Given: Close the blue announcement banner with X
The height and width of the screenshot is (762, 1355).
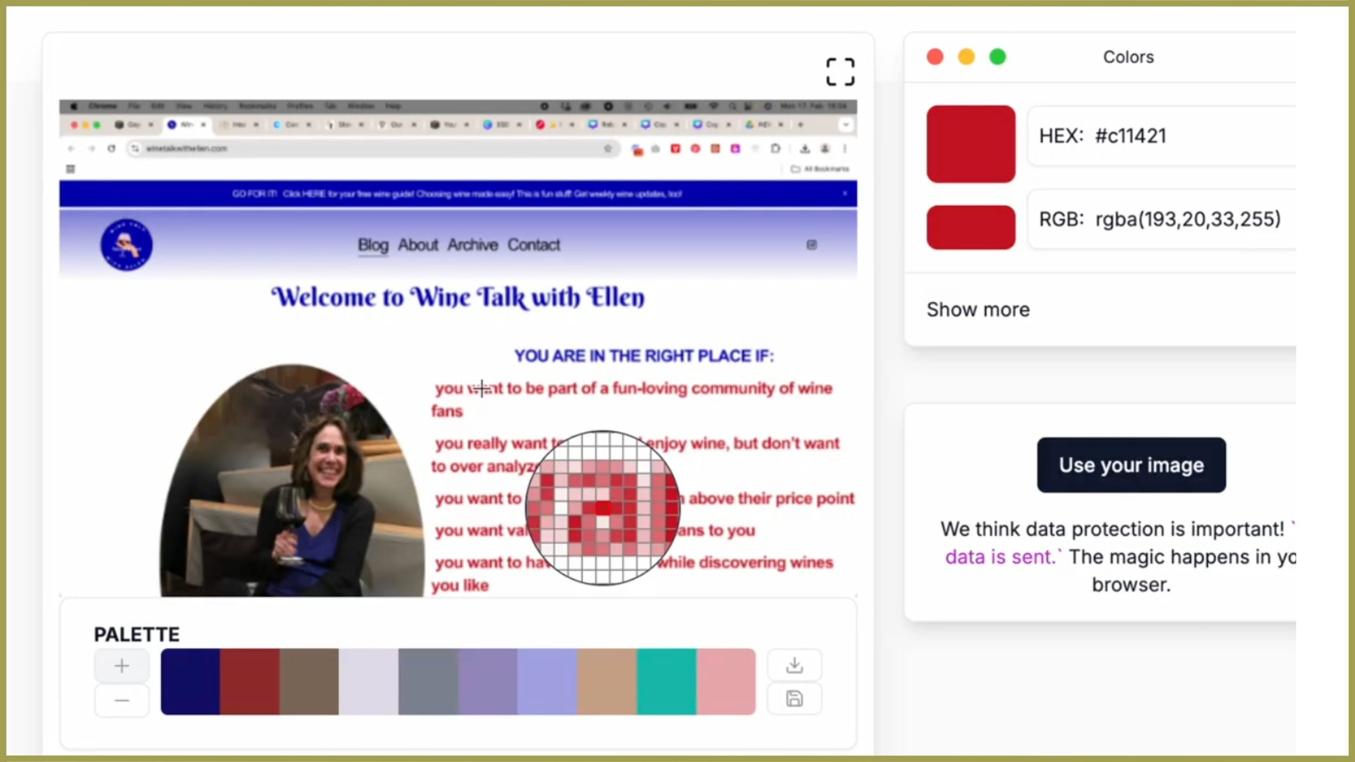Looking at the screenshot, I should (x=844, y=193).
